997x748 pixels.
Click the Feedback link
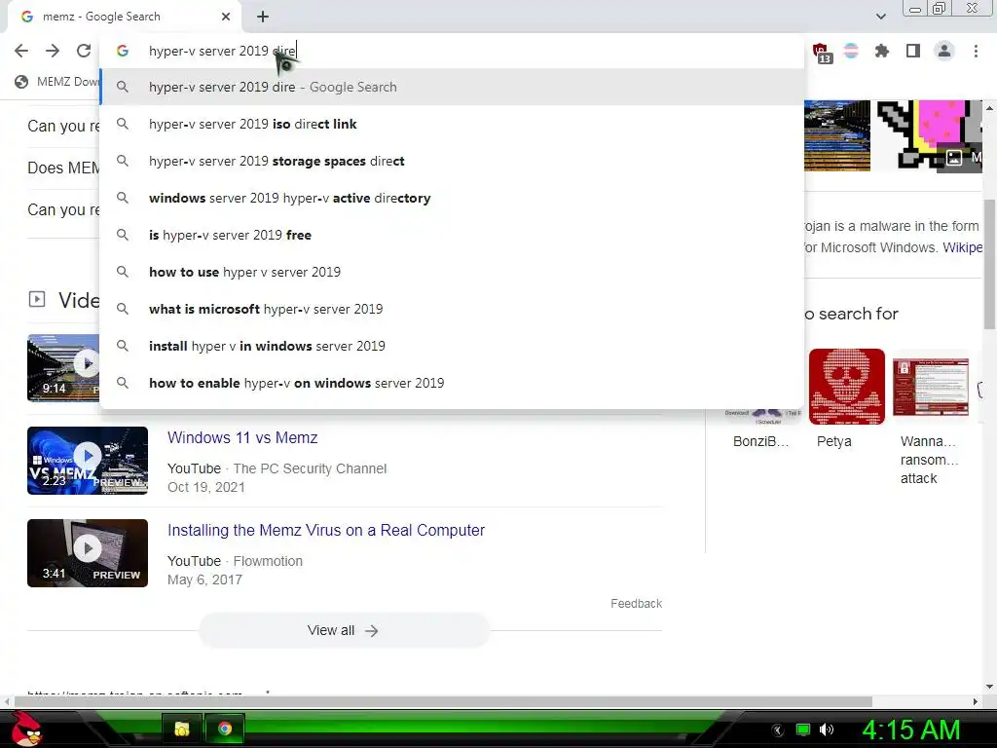tap(636, 603)
